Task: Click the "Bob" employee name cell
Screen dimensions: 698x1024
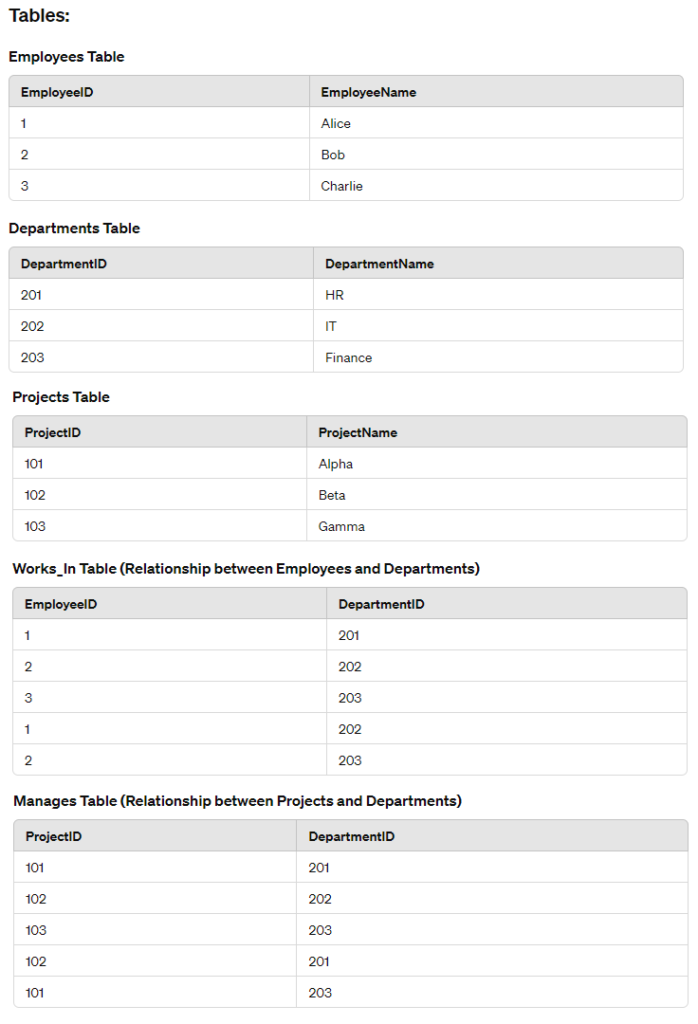Action: pos(333,155)
